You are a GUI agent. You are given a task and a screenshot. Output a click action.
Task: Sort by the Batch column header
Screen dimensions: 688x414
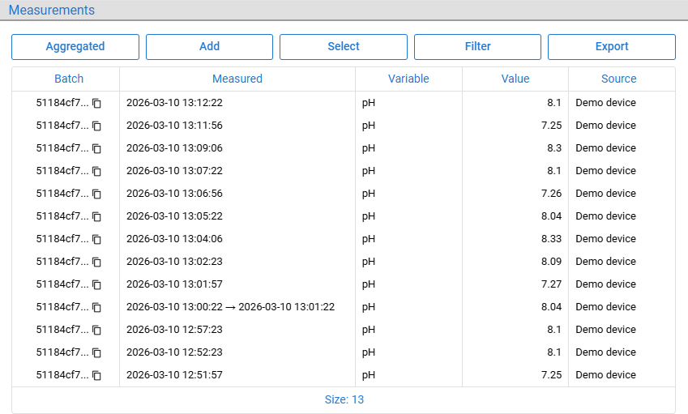69,79
